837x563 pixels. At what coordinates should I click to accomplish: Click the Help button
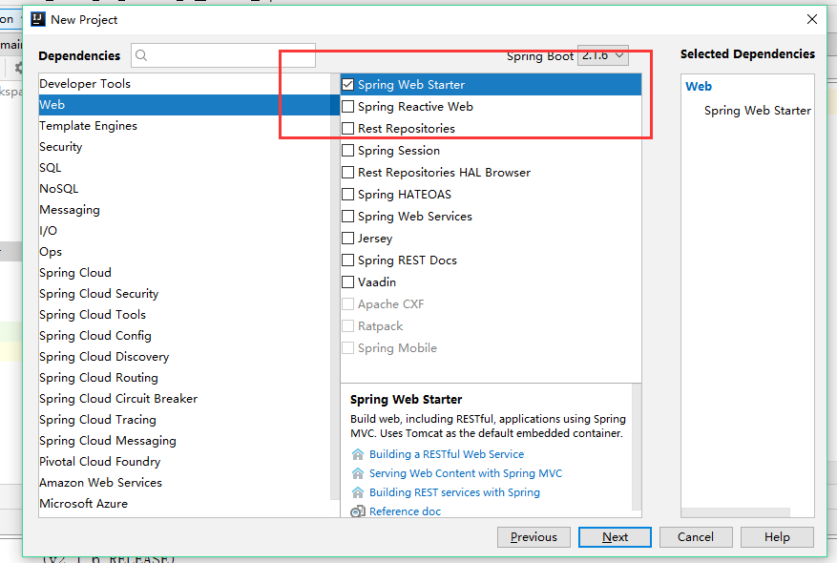point(777,537)
